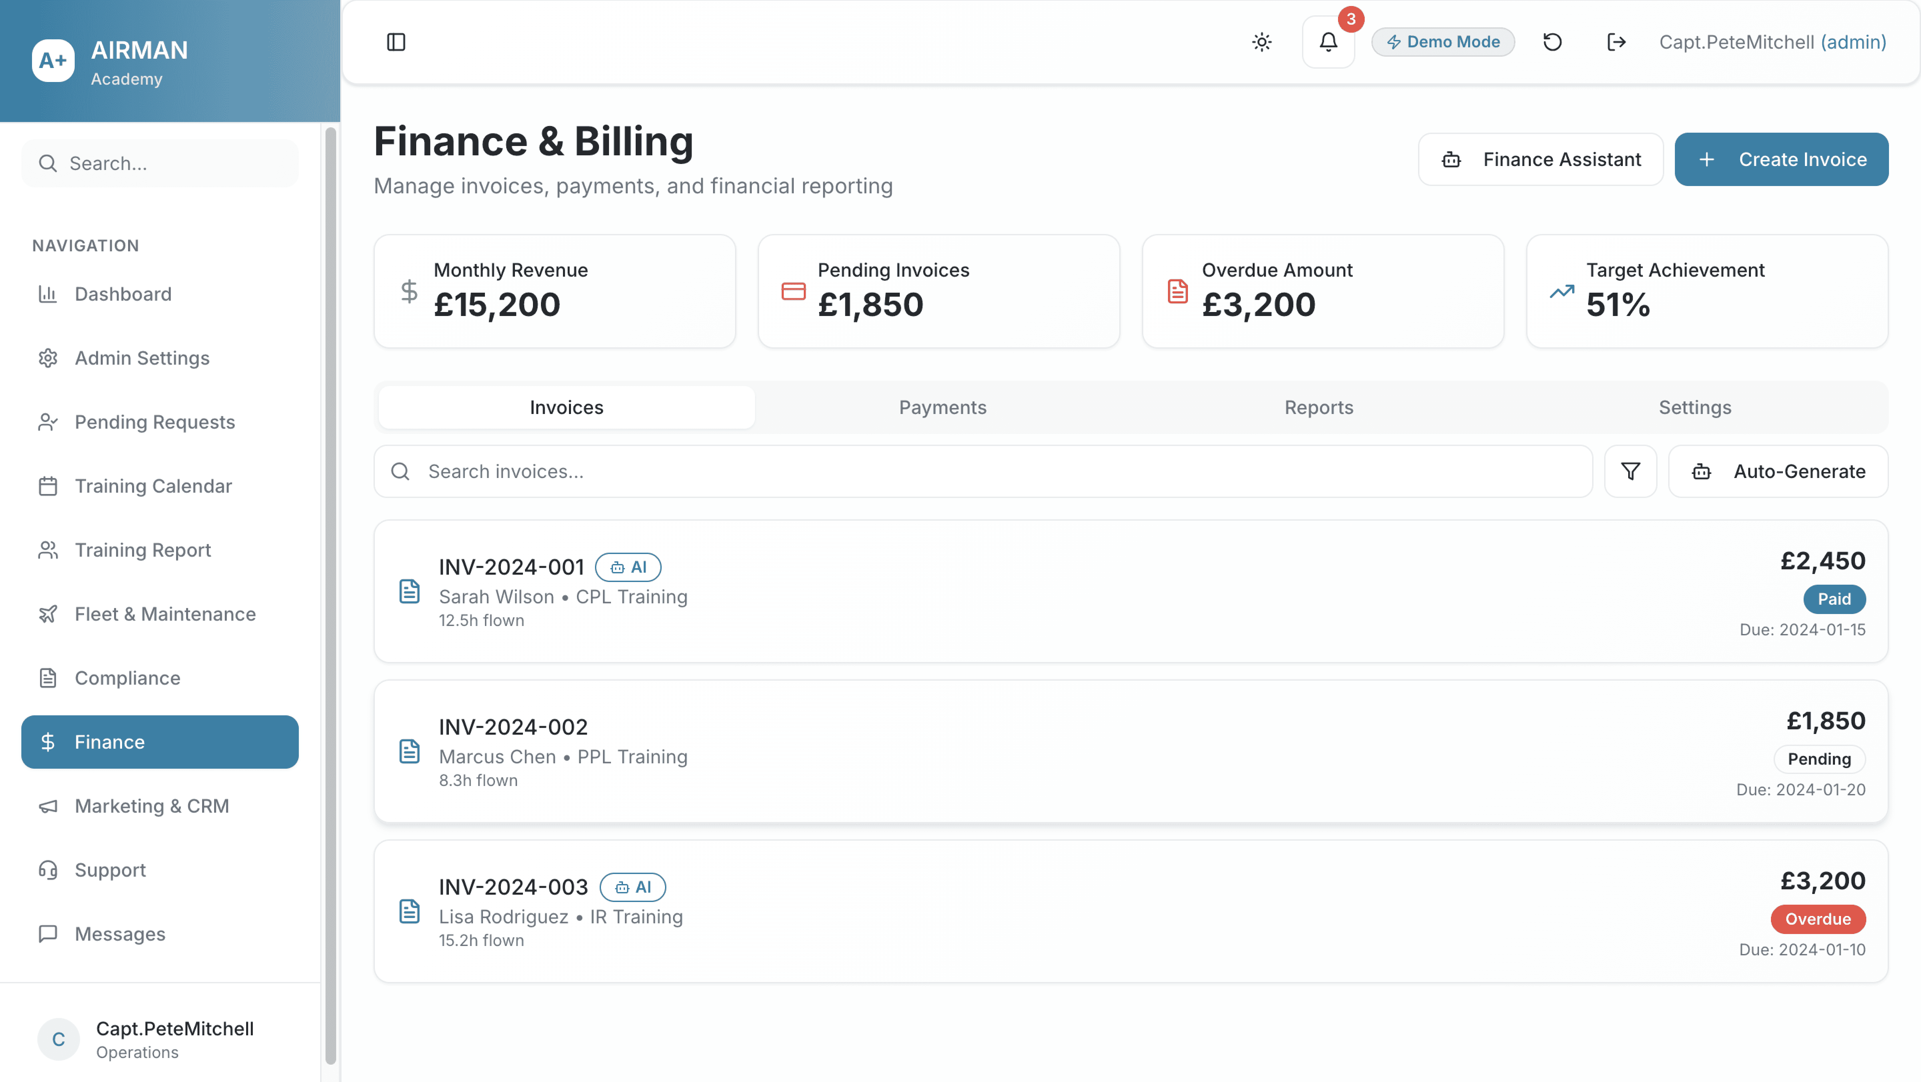Open the invoice filter funnel

point(1630,472)
